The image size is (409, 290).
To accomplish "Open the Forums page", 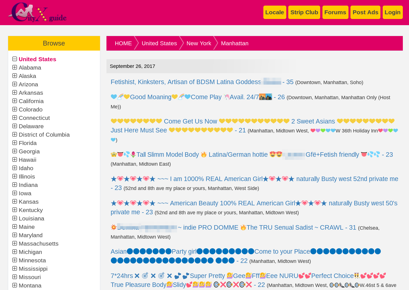I will (x=335, y=12).
